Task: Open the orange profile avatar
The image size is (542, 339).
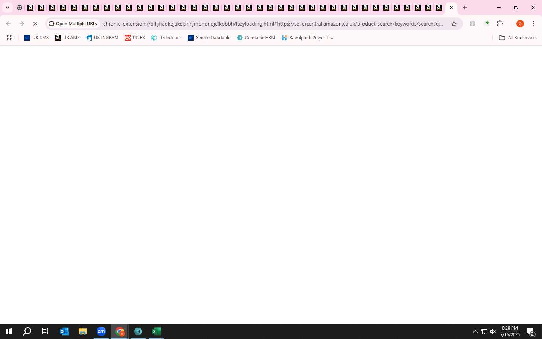Action: coord(520,24)
